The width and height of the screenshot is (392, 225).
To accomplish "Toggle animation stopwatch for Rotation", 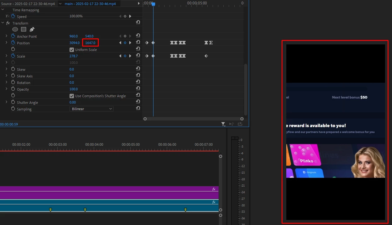I will point(13,82).
